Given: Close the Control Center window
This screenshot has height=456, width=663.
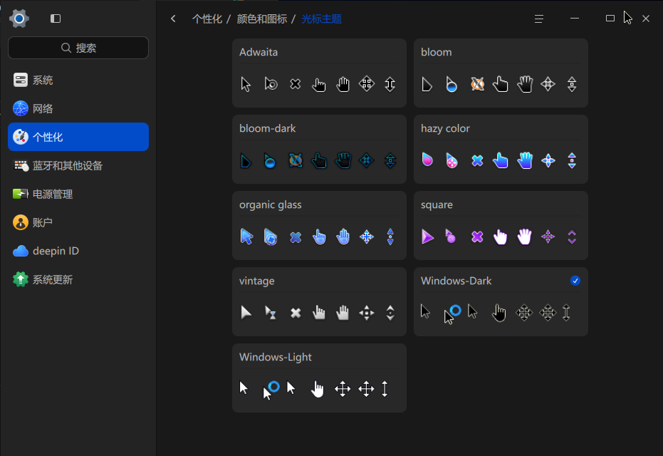Looking at the screenshot, I should 646,19.
